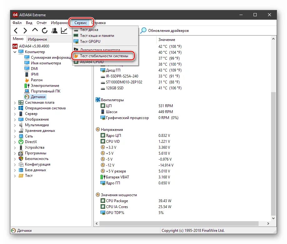Click Обновления драйверов link
The width and height of the screenshot is (287, 244).
pos(169,31)
